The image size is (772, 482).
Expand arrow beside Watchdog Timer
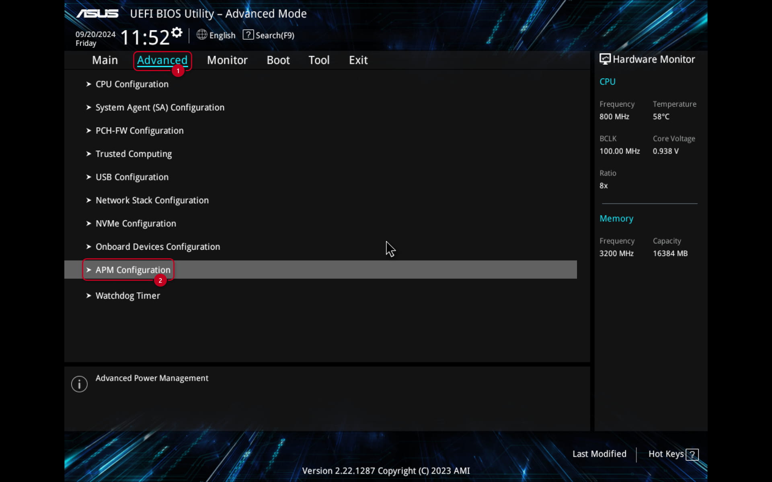tap(88, 296)
